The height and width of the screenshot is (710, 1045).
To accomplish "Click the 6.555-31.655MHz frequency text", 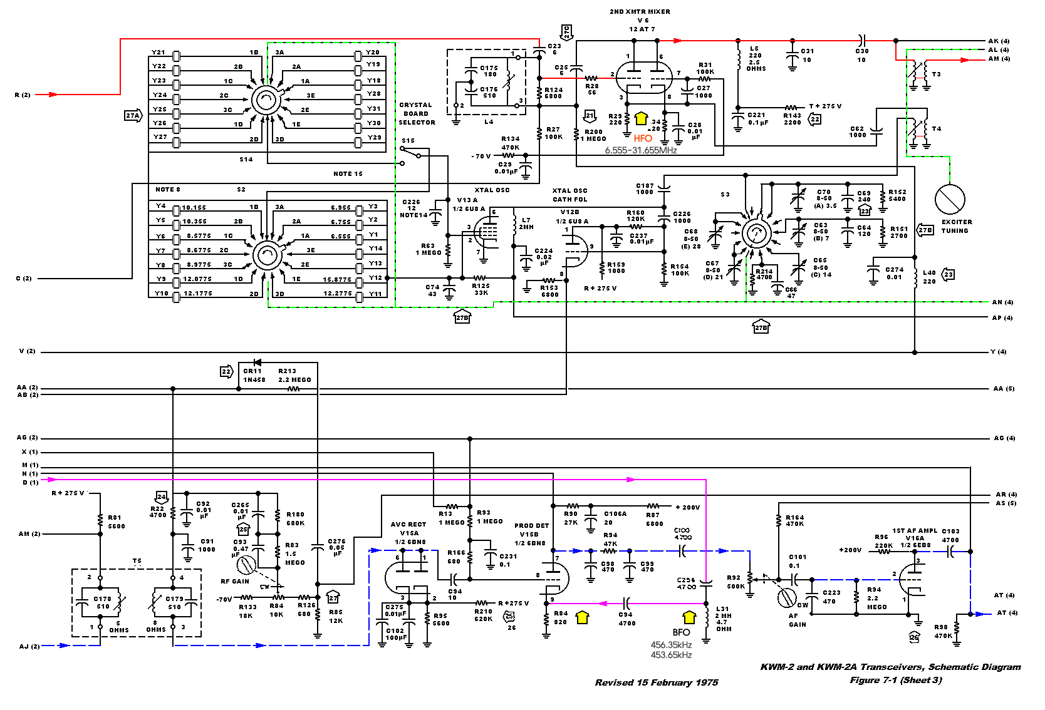I will pos(640,150).
